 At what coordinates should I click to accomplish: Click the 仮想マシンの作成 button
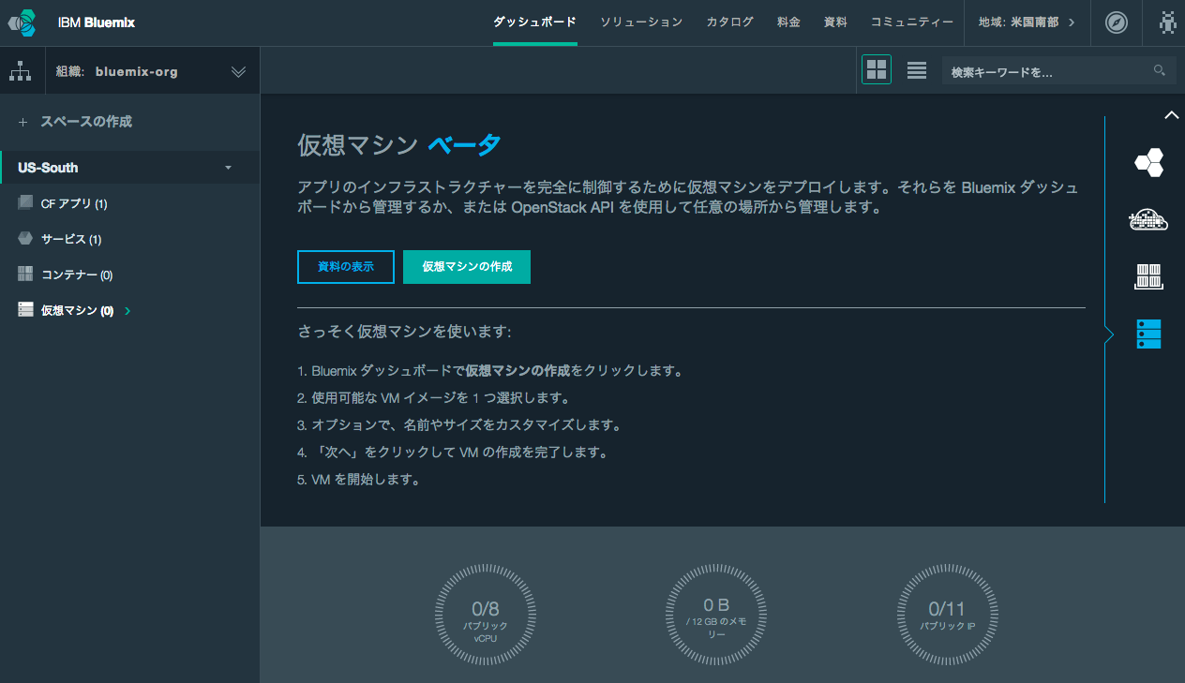[x=467, y=267]
